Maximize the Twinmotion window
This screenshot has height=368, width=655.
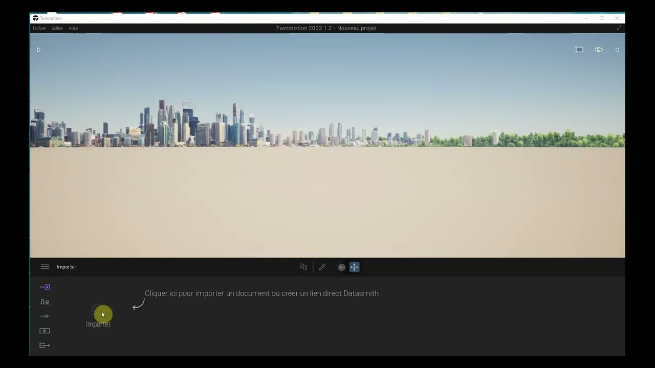[601, 18]
